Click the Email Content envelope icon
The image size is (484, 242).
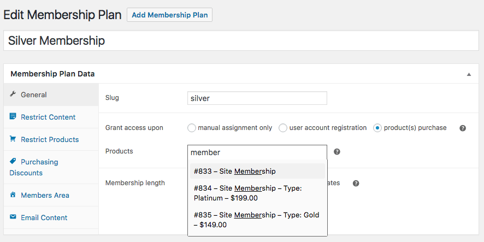click(x=13, y=217)
